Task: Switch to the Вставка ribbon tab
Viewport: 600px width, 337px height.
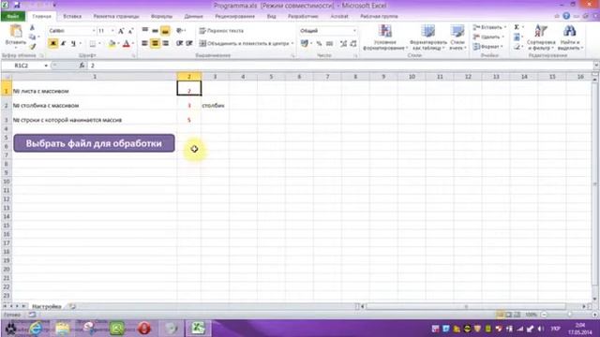Action: coord(72,17)
